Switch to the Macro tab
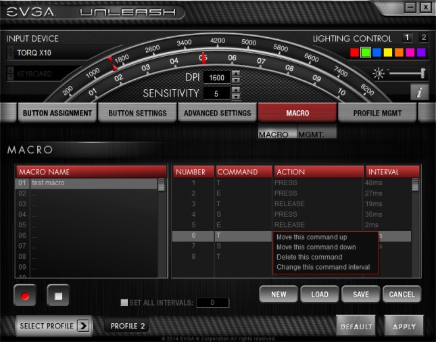 (297, 113)
